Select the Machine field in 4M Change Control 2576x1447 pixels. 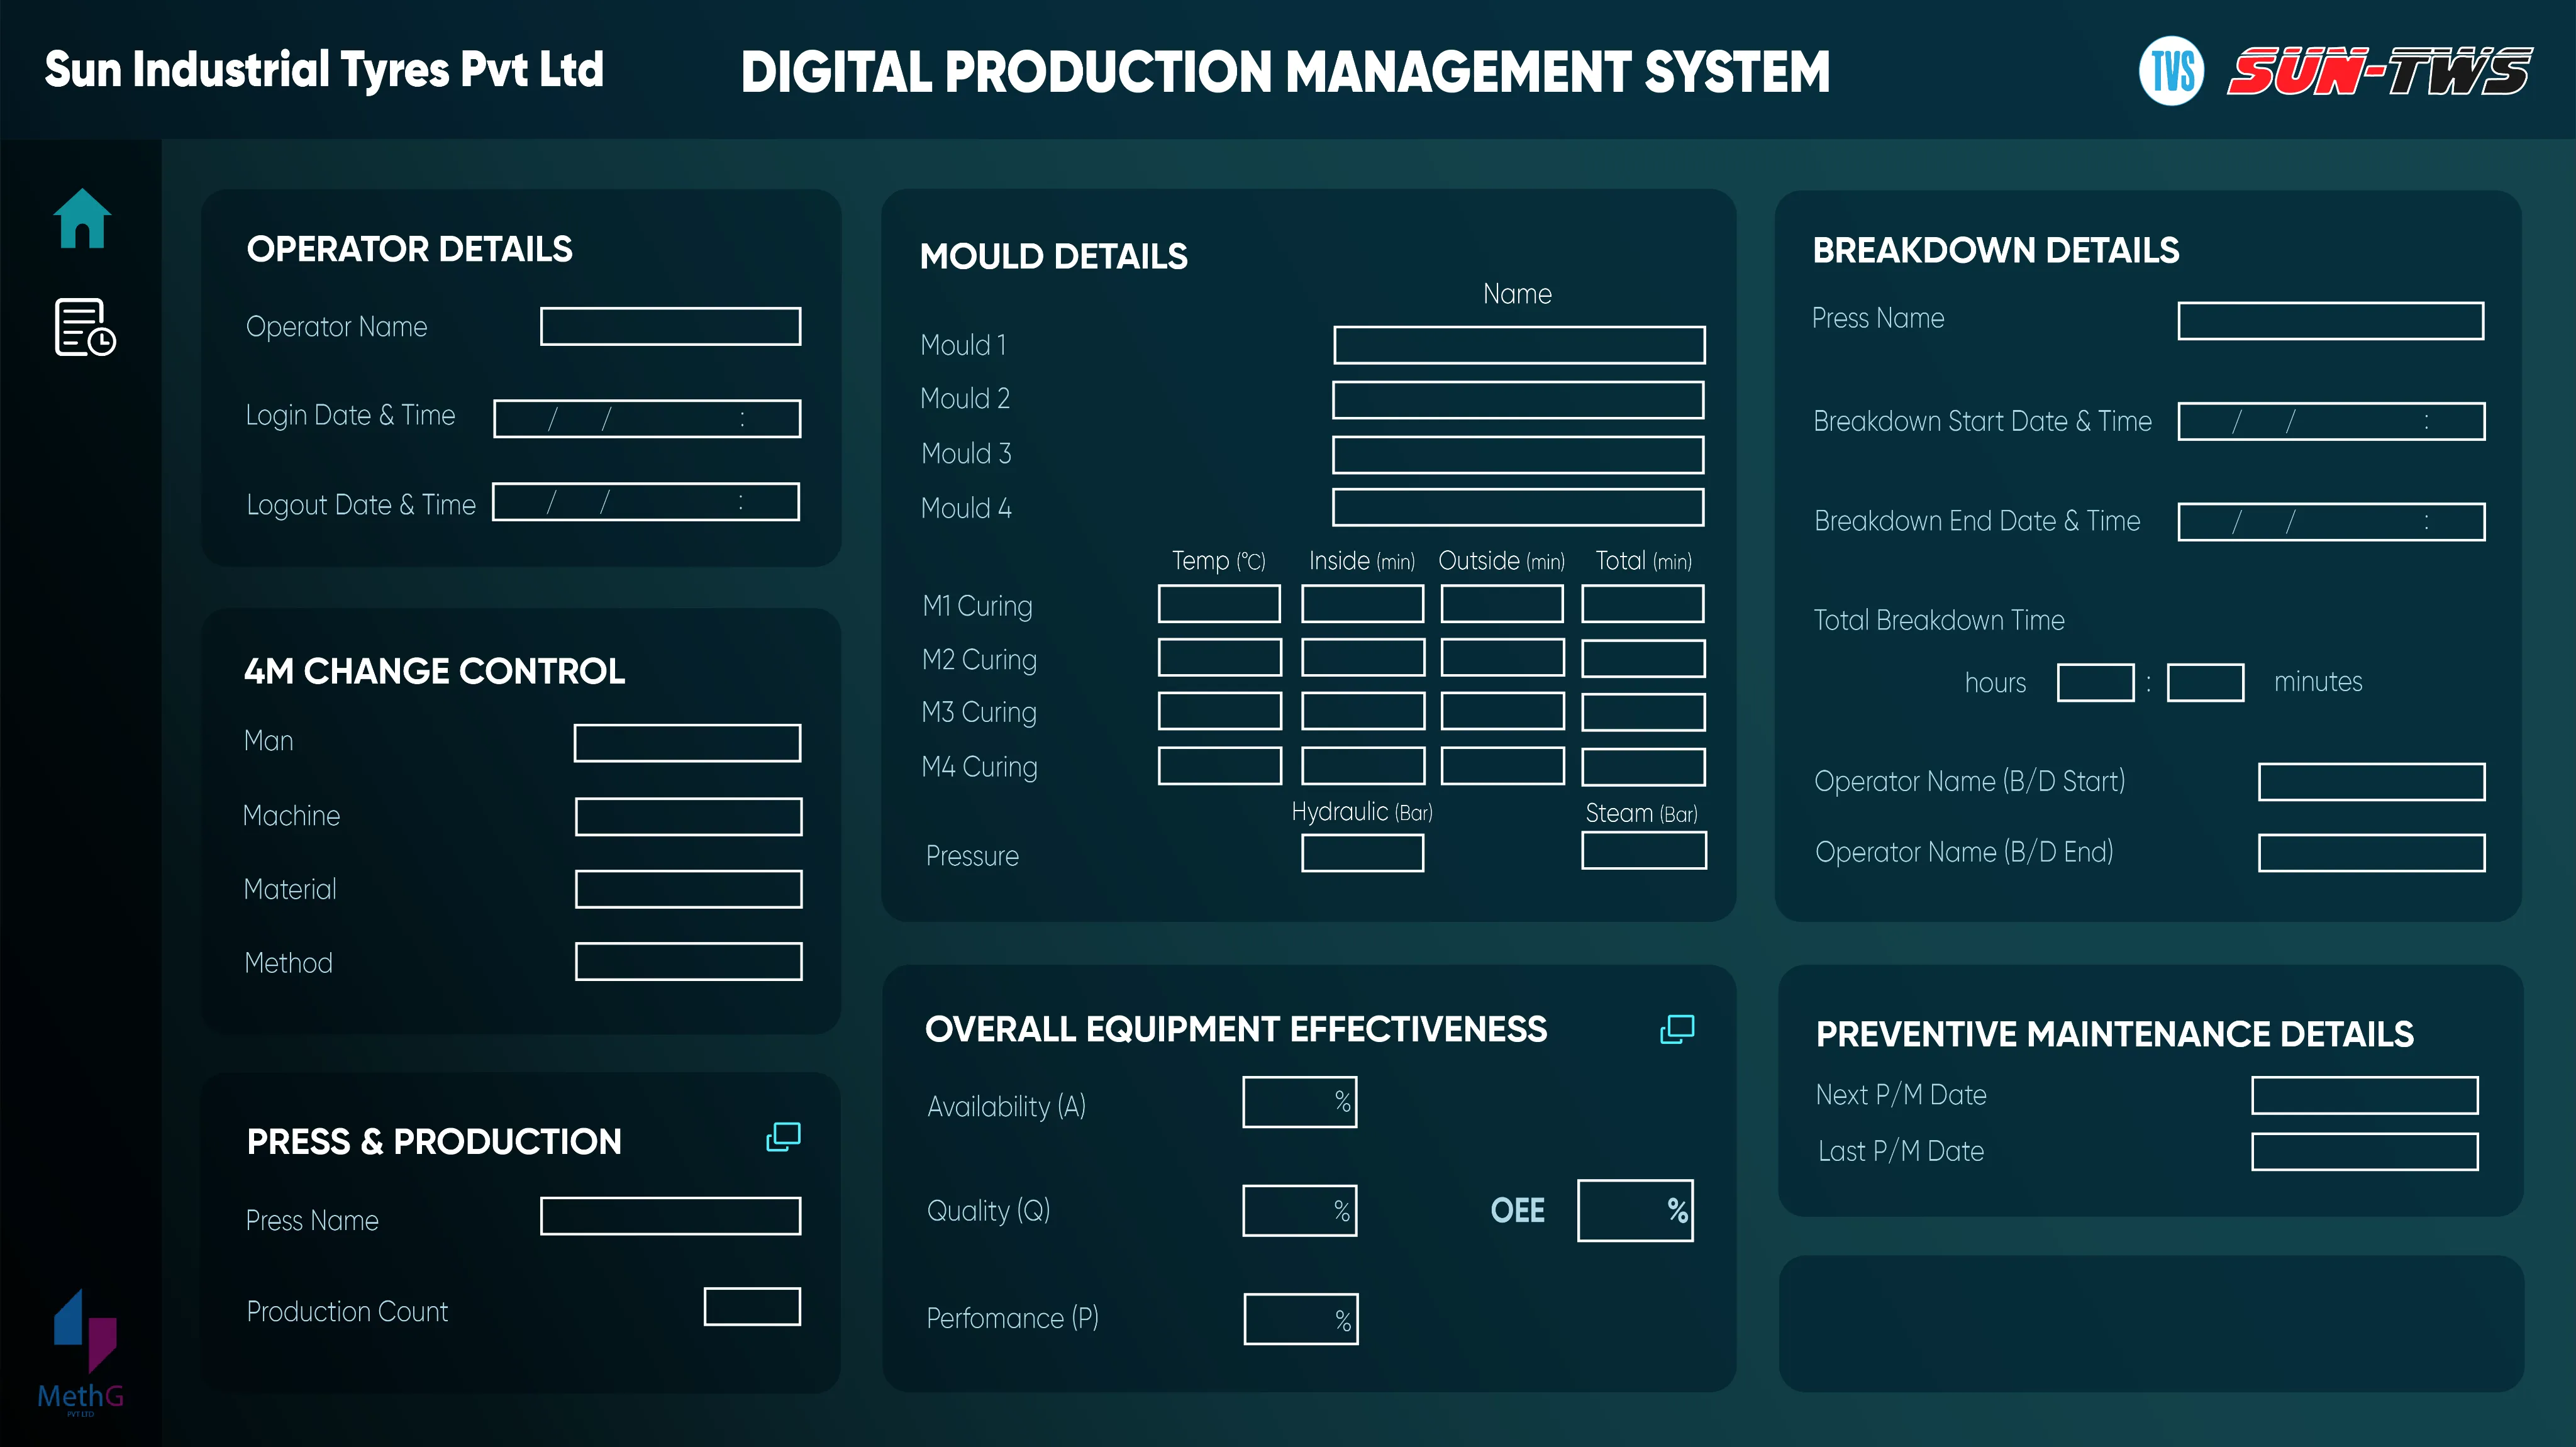click(688, 816)
